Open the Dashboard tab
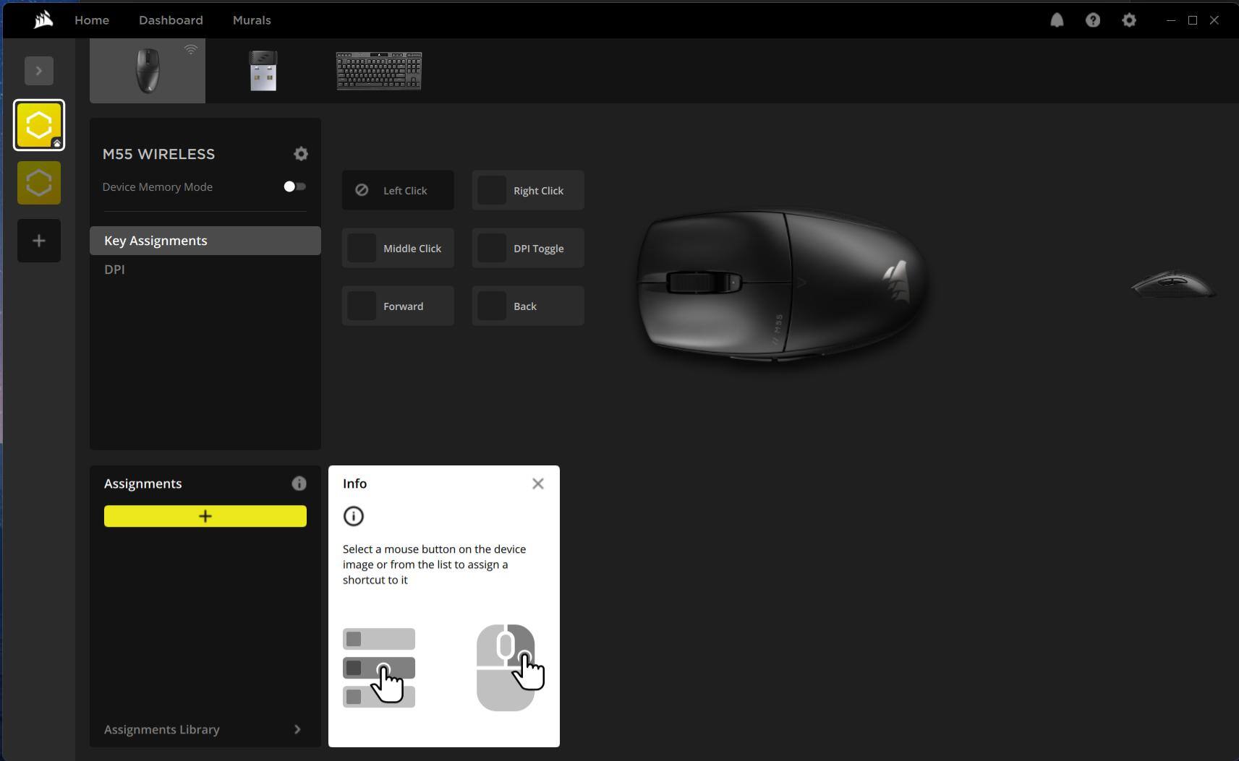This screenshot has height=761, width=1239. point(171,20)
